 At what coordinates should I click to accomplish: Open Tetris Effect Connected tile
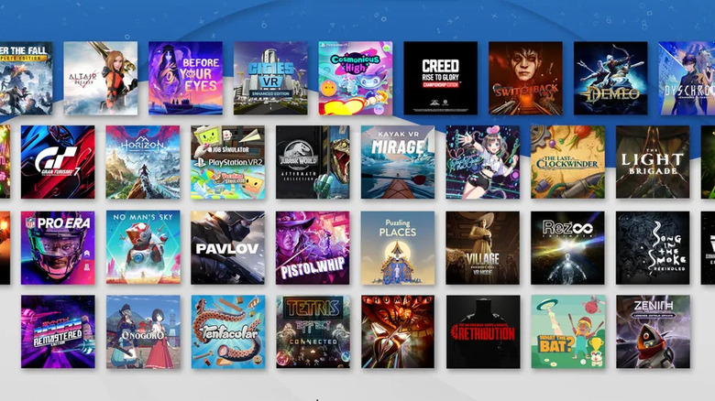pyautogui.click(x=313, y=331)
